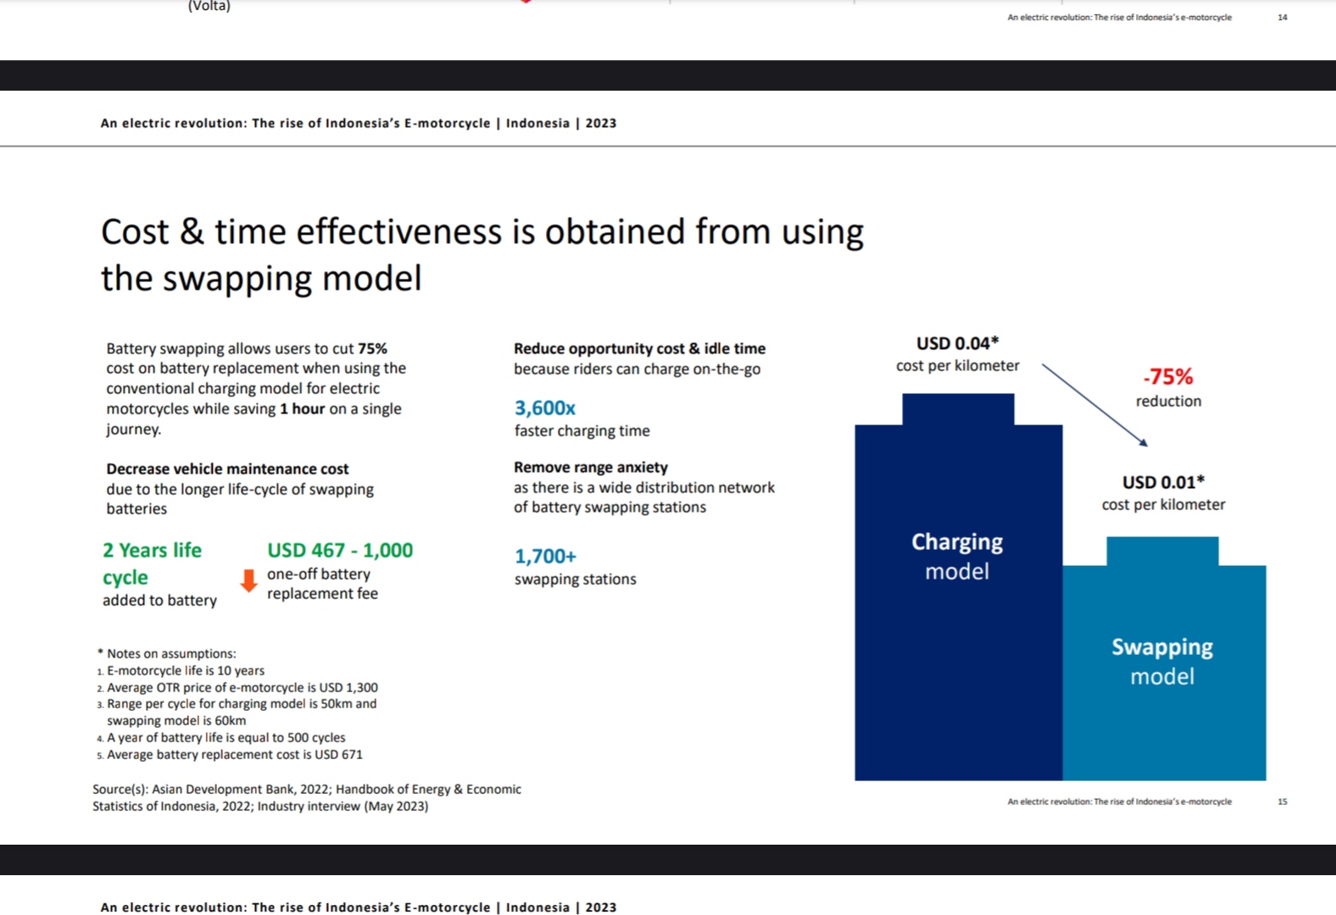Click page number 14 at the top

coord(1282,17)
